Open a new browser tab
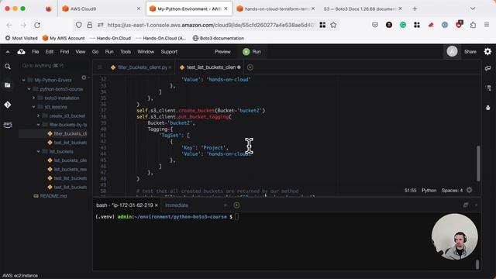496x279 pixels. 415,9
